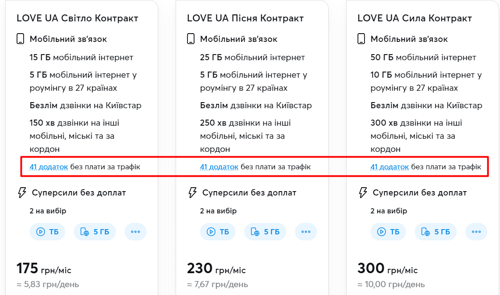Expand more superpowers in Світло Контракт card
500x295 pixels.
[x=135, y=232]
